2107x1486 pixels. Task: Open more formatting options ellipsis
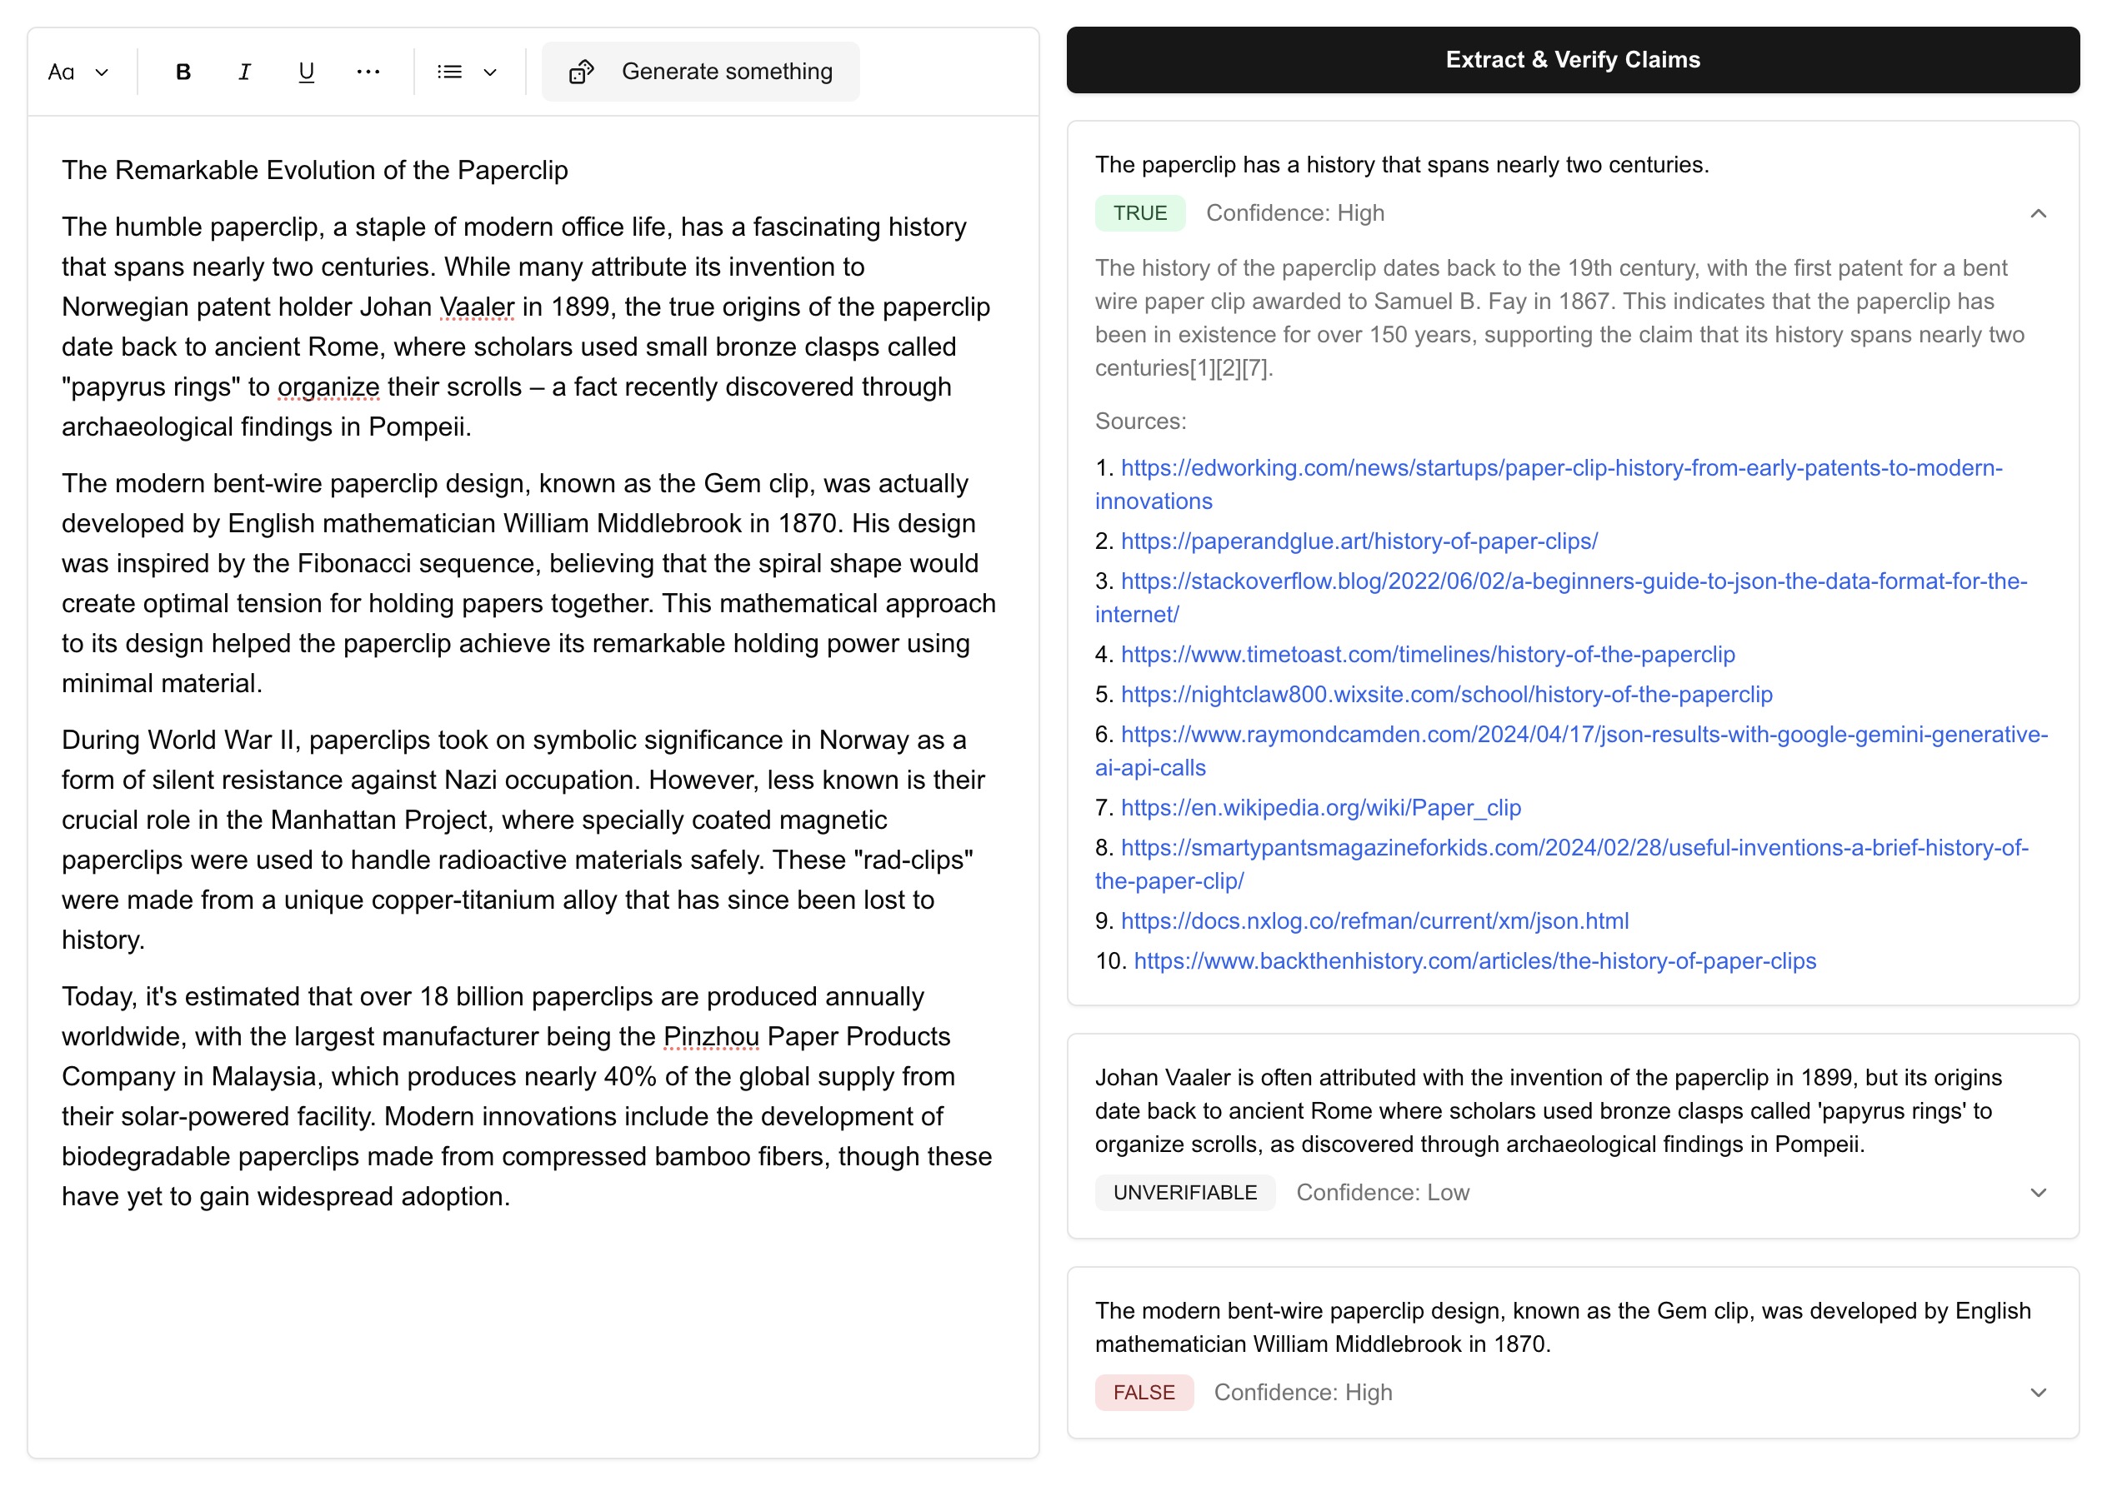[368, 72]
